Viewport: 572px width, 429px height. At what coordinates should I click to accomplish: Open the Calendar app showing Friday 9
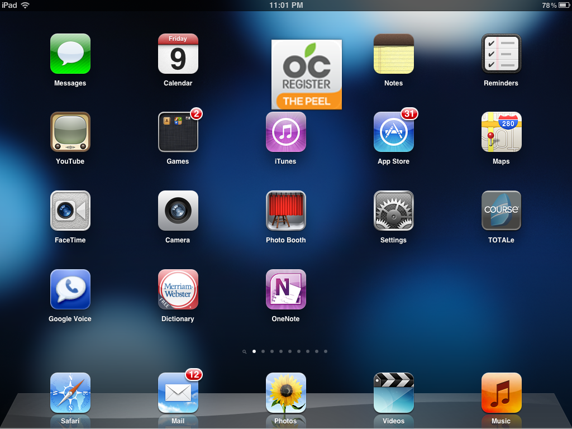pos(178,54)
